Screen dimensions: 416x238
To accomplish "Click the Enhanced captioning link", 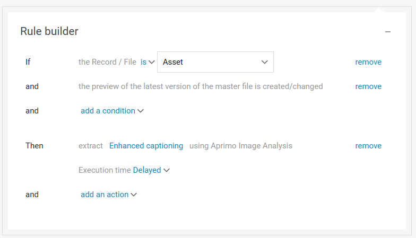I will [146, 146].
